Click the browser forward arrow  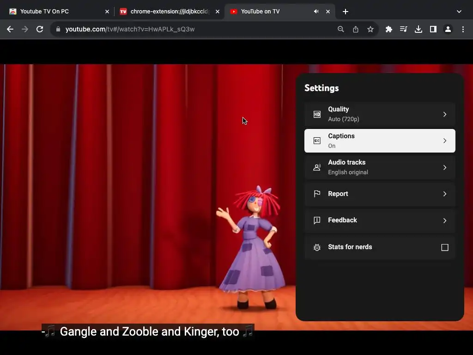pos(25,29)
